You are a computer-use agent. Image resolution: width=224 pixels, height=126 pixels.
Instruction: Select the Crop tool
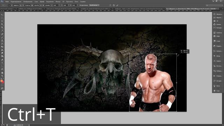tap(2, 27)
